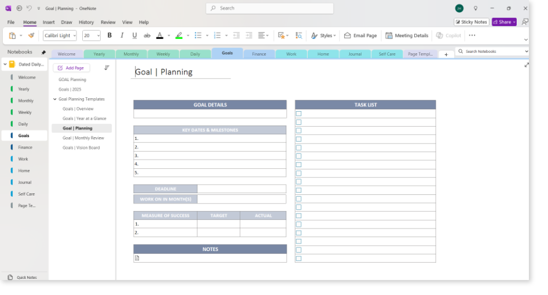Select the Weekly section tab
This screenshot has width=548, height=295.
point(163,54)
